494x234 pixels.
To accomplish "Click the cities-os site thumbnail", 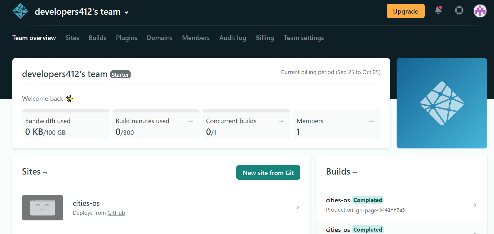I will pos(43,208).
